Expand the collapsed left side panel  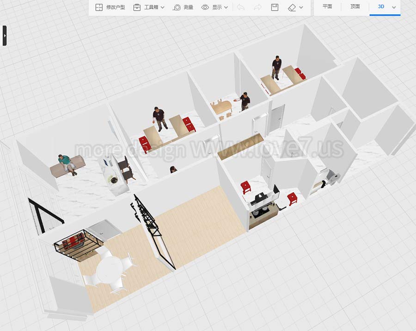(5, 36)
